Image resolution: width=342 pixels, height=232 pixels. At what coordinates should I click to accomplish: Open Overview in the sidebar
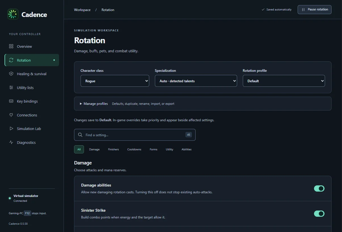(x=32, y=46)
